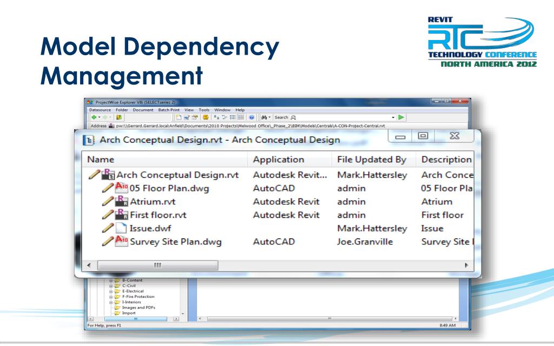Open the Datasource menu

100,110
